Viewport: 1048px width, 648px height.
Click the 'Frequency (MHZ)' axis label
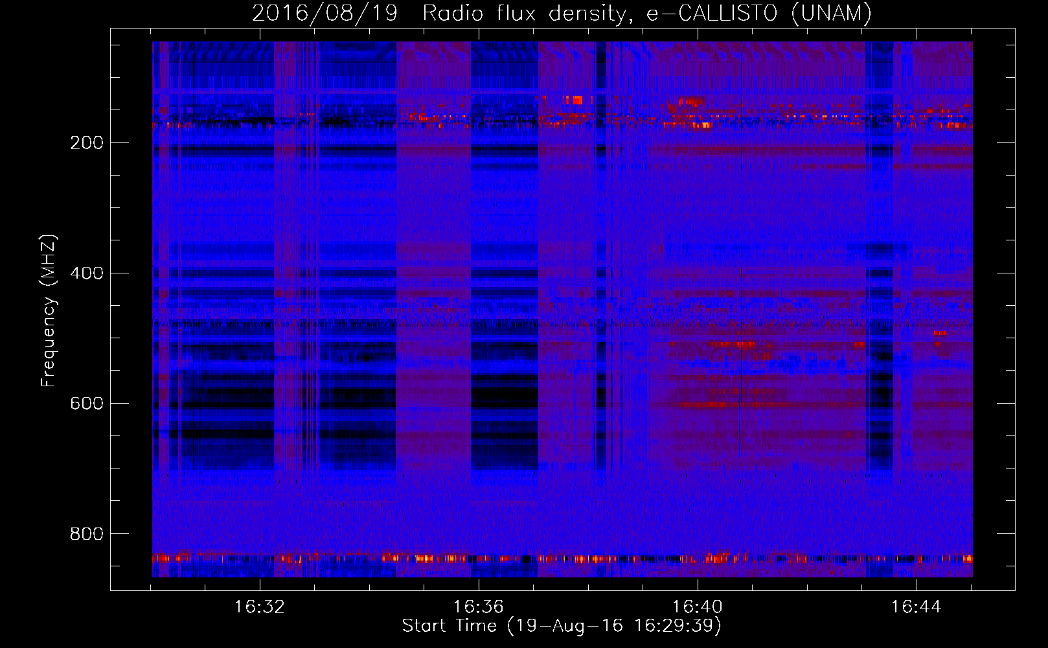[x=48, y=310]
